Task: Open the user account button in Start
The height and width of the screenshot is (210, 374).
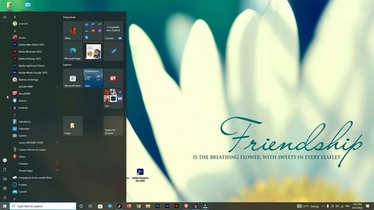Action: click(x=5, y=160)
